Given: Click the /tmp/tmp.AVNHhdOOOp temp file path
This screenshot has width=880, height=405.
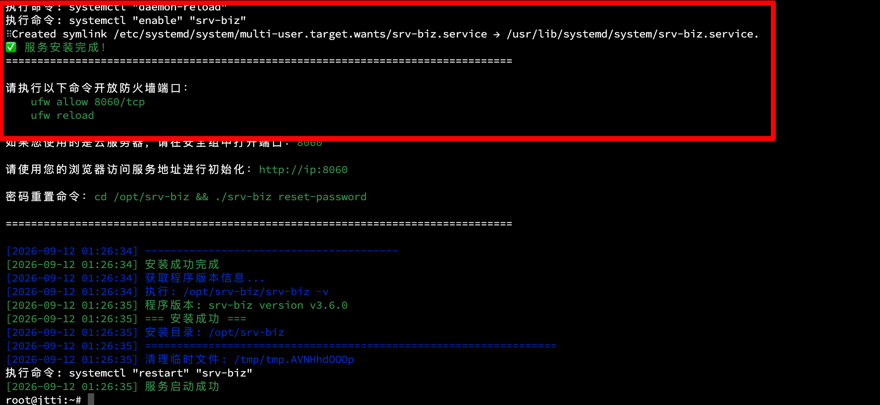Looking at the screenshot, I should tap(294, 359).
